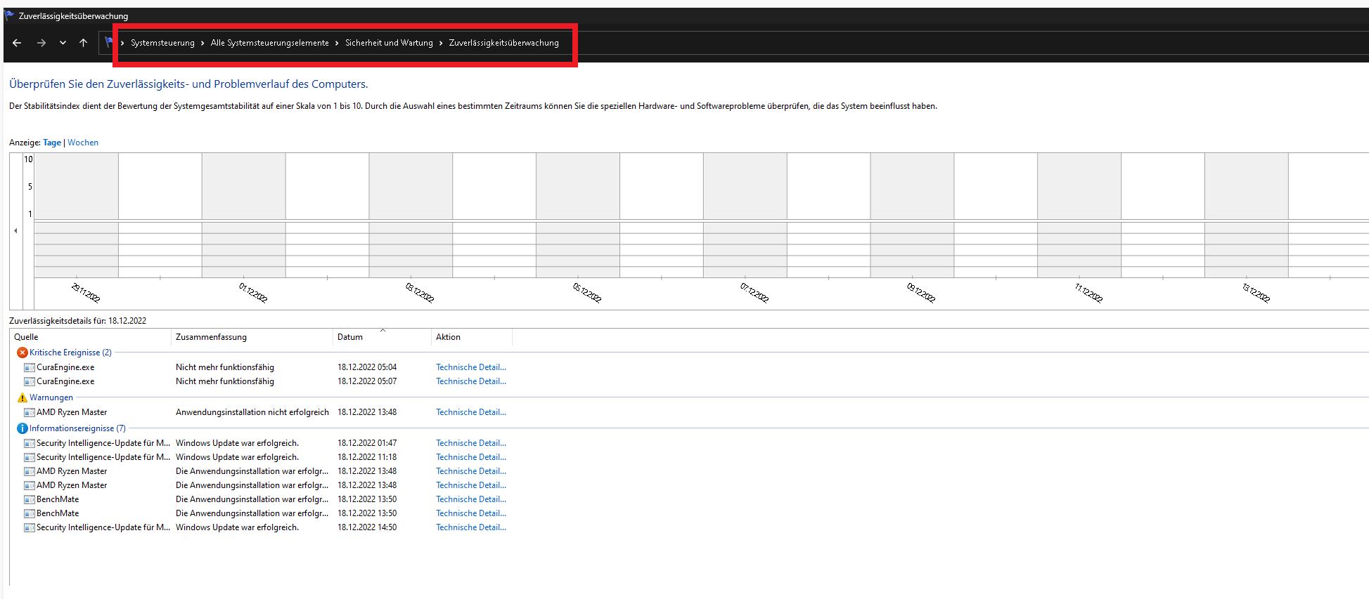Click the forward navigation arrow

click(41, 43)
